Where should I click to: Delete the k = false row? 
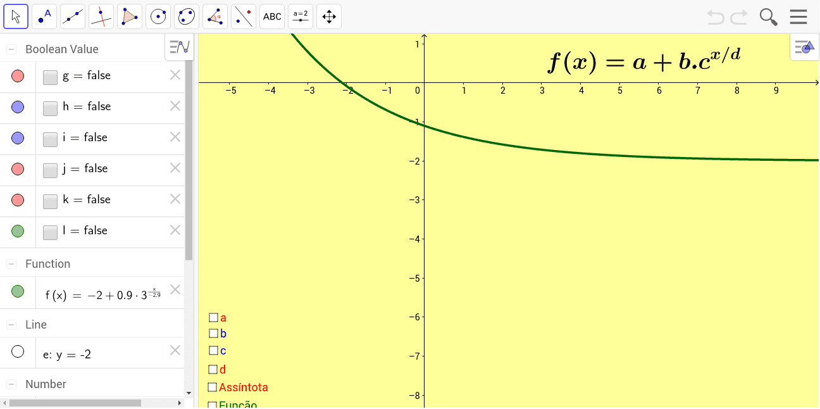pyautogui.click(x=175, y=199)
